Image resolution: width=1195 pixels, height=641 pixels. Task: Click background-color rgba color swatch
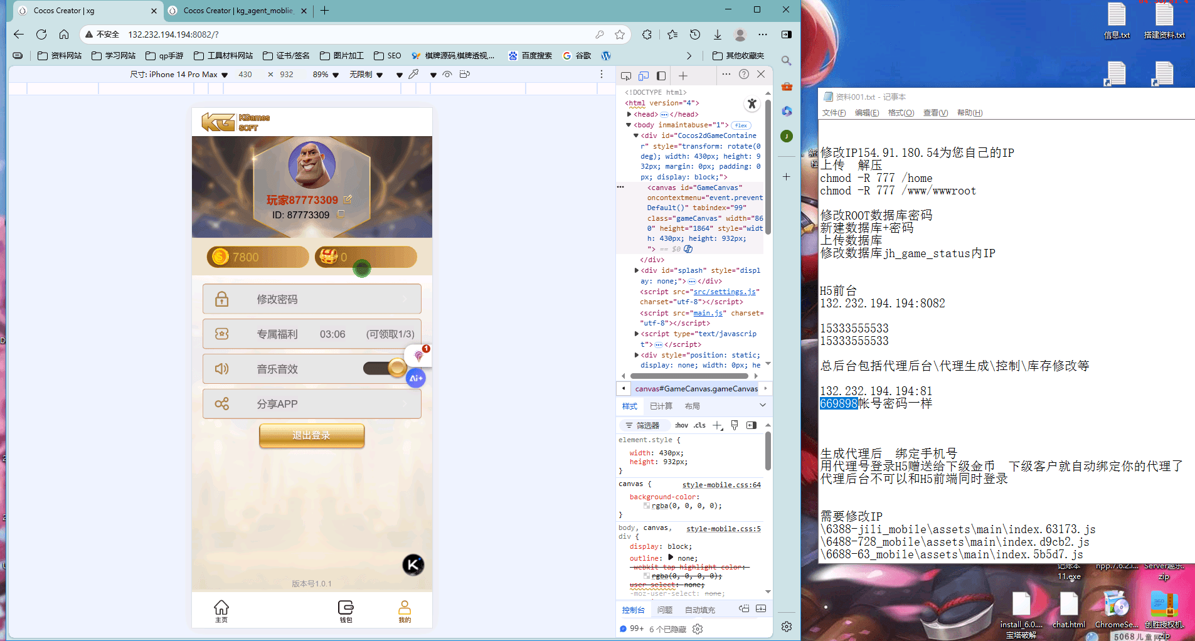pos(646,506)
